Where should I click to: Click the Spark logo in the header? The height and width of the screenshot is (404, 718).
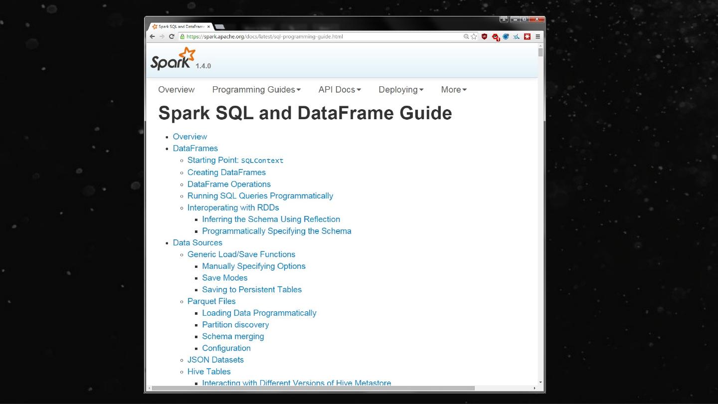(x=173, y=59)
